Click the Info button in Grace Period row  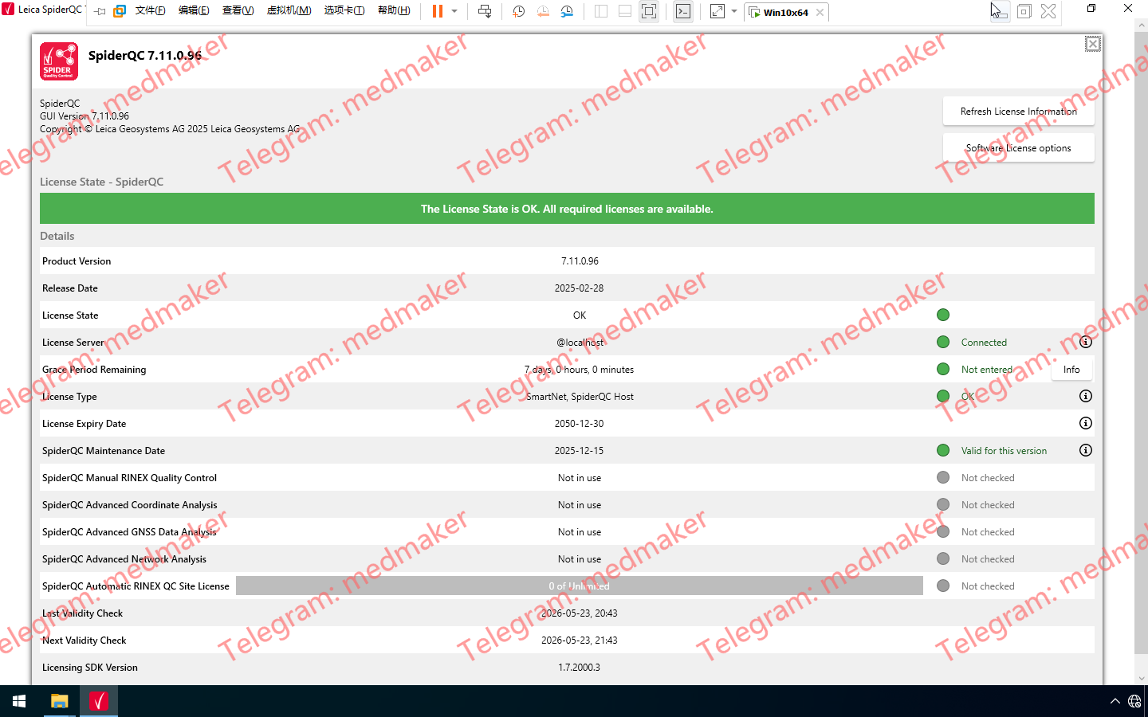[x=1071, y=370]
